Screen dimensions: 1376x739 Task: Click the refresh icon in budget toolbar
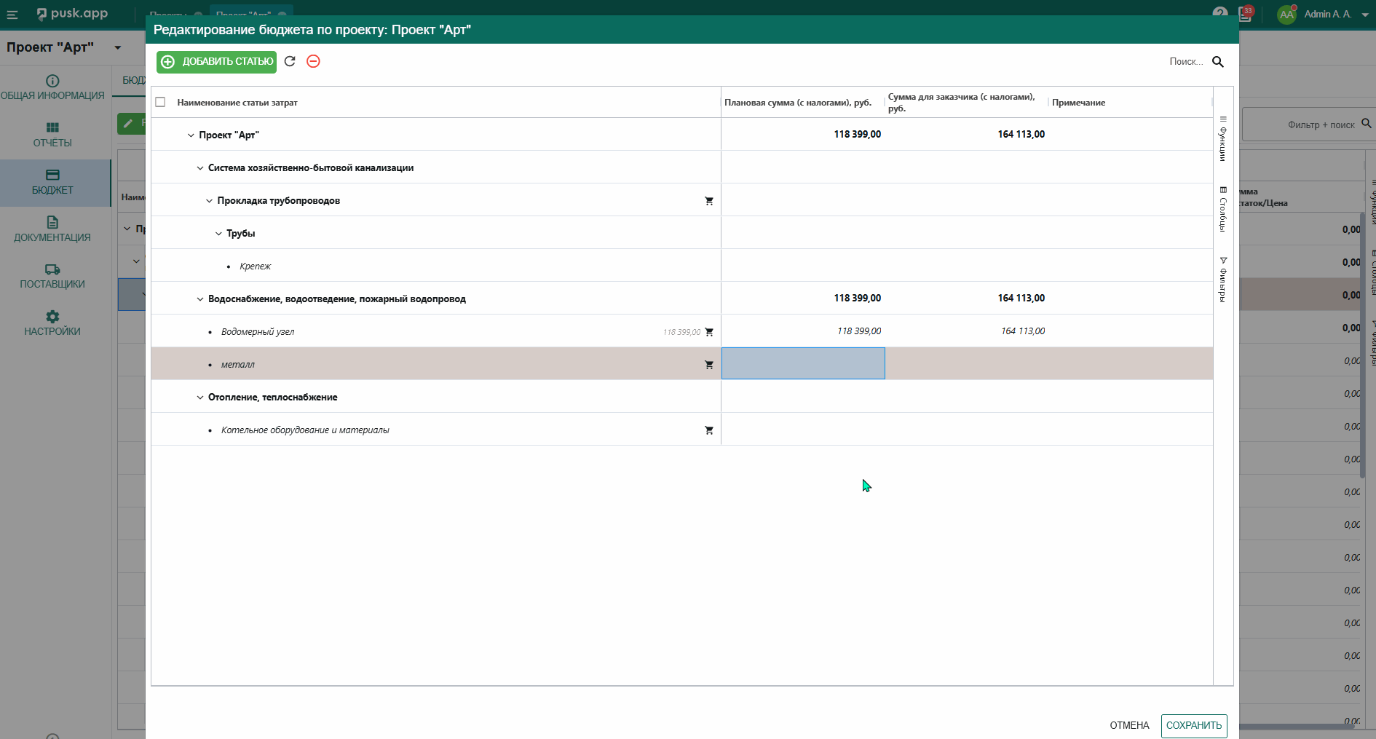coord(290,61)
